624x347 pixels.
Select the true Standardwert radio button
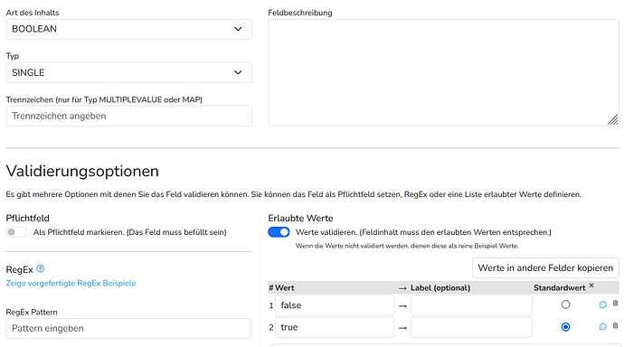tap(565, 327)
